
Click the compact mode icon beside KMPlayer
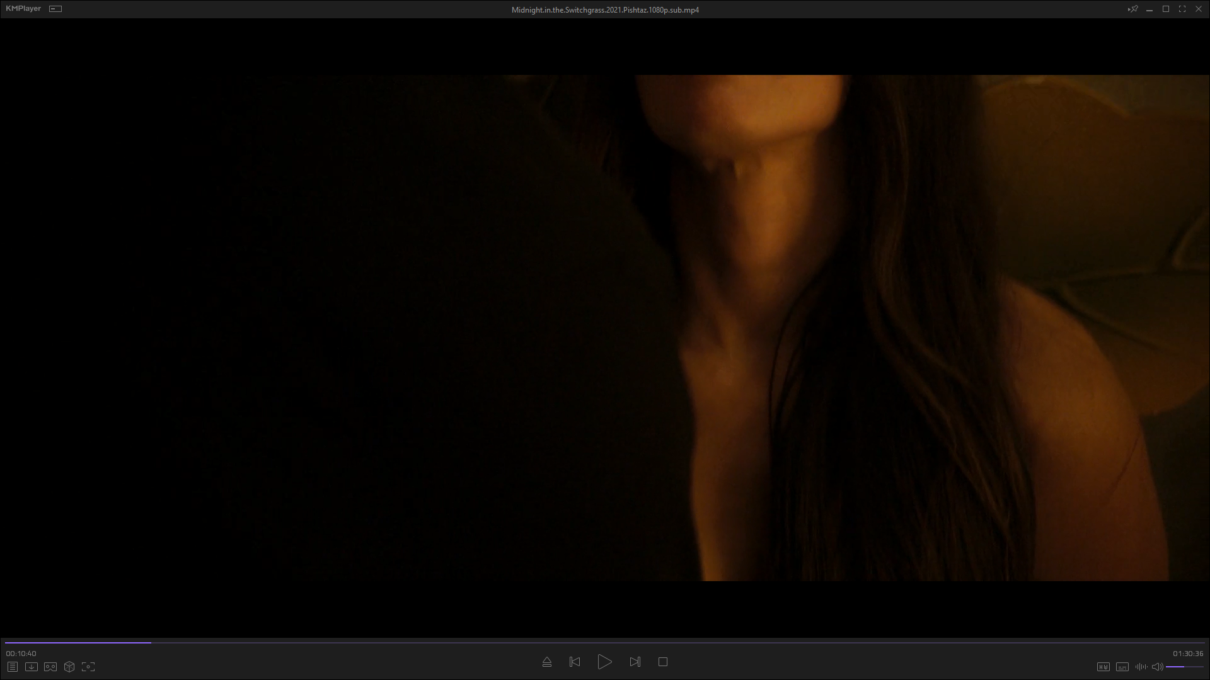(55, 9)
